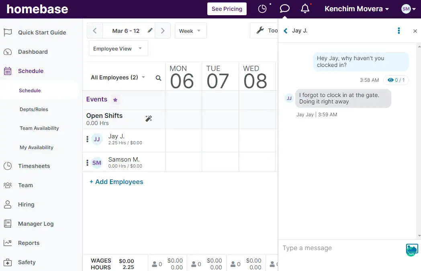Search employees with the magnifier icon
The image size is (421, 271).
(158, 78)
